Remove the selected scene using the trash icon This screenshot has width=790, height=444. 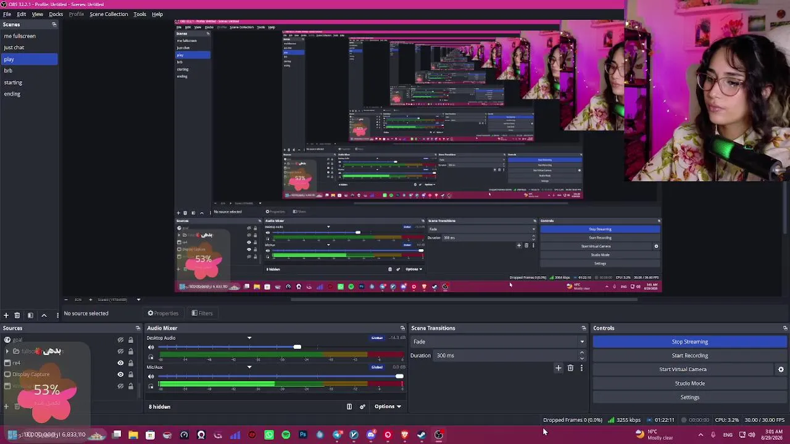17,315
